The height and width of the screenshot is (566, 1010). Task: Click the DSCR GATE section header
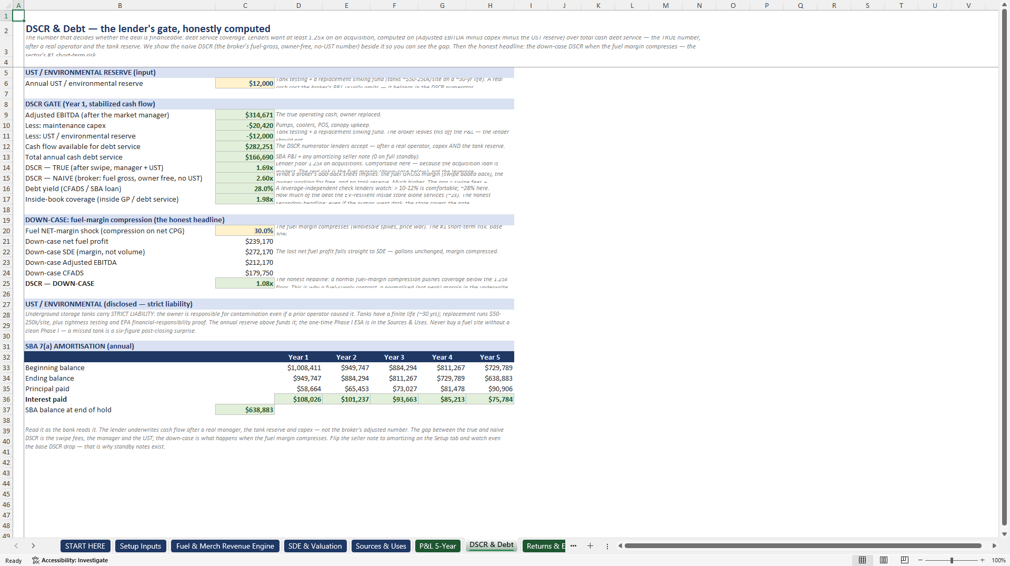tap(269, 104)
